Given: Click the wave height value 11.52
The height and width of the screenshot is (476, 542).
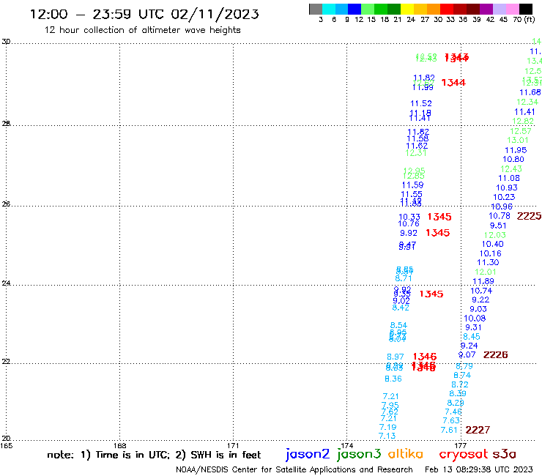Looking at the screenshot, I should pyautogui.click(x=420, y=103).
